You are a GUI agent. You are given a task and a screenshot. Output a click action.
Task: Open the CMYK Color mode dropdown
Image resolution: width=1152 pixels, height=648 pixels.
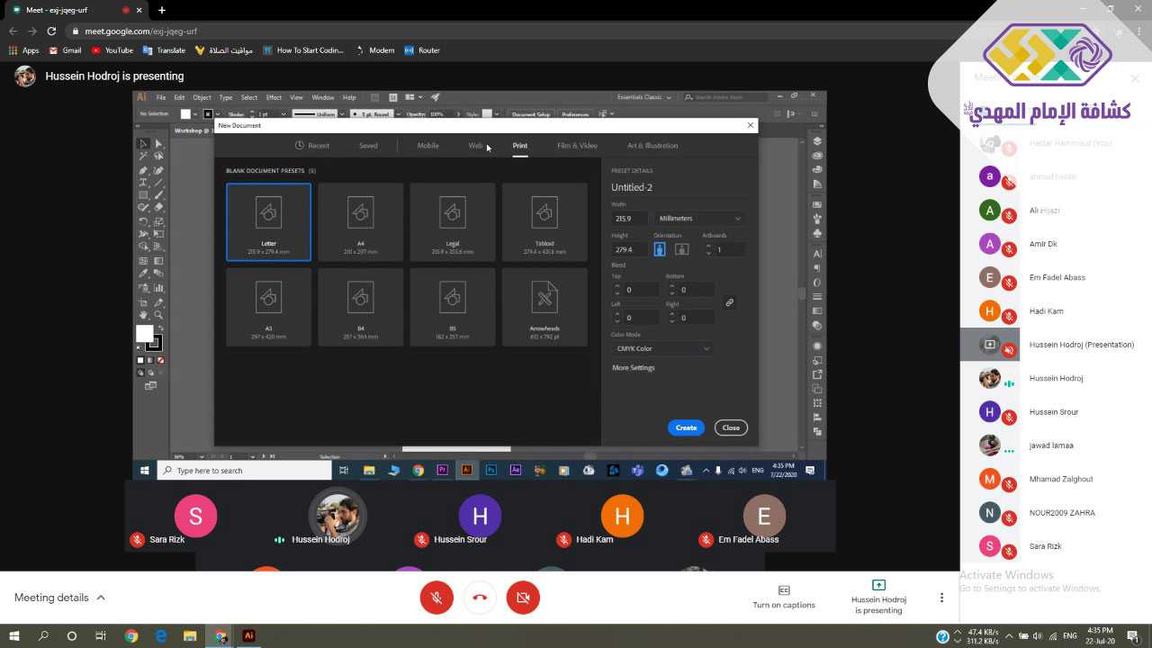[x=661, y=348]
